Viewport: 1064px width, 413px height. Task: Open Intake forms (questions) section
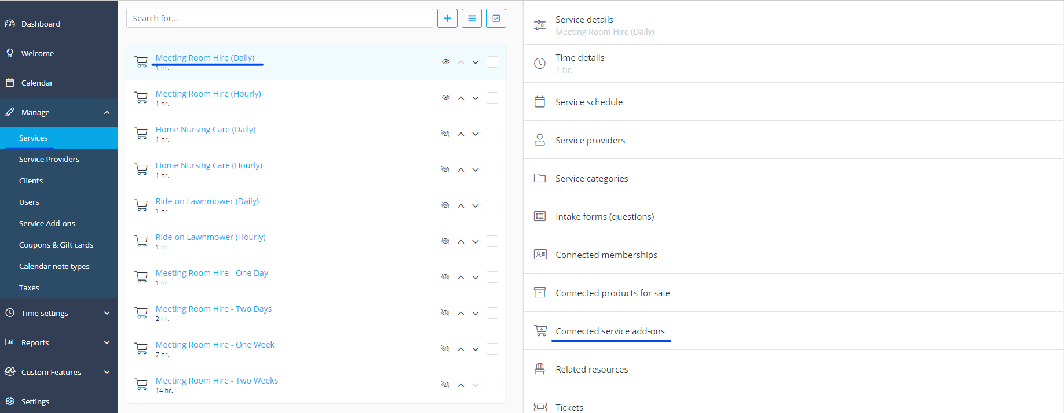(605, 216)
